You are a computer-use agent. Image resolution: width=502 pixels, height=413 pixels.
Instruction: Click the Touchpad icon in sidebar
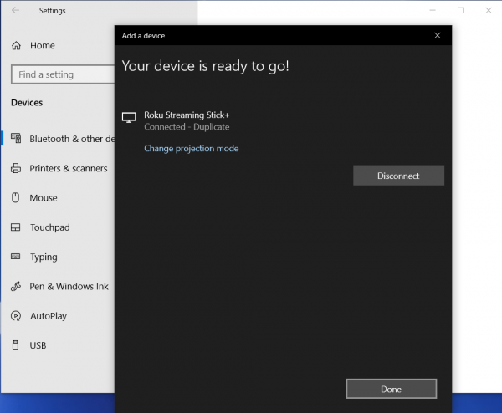coord(15,227)
